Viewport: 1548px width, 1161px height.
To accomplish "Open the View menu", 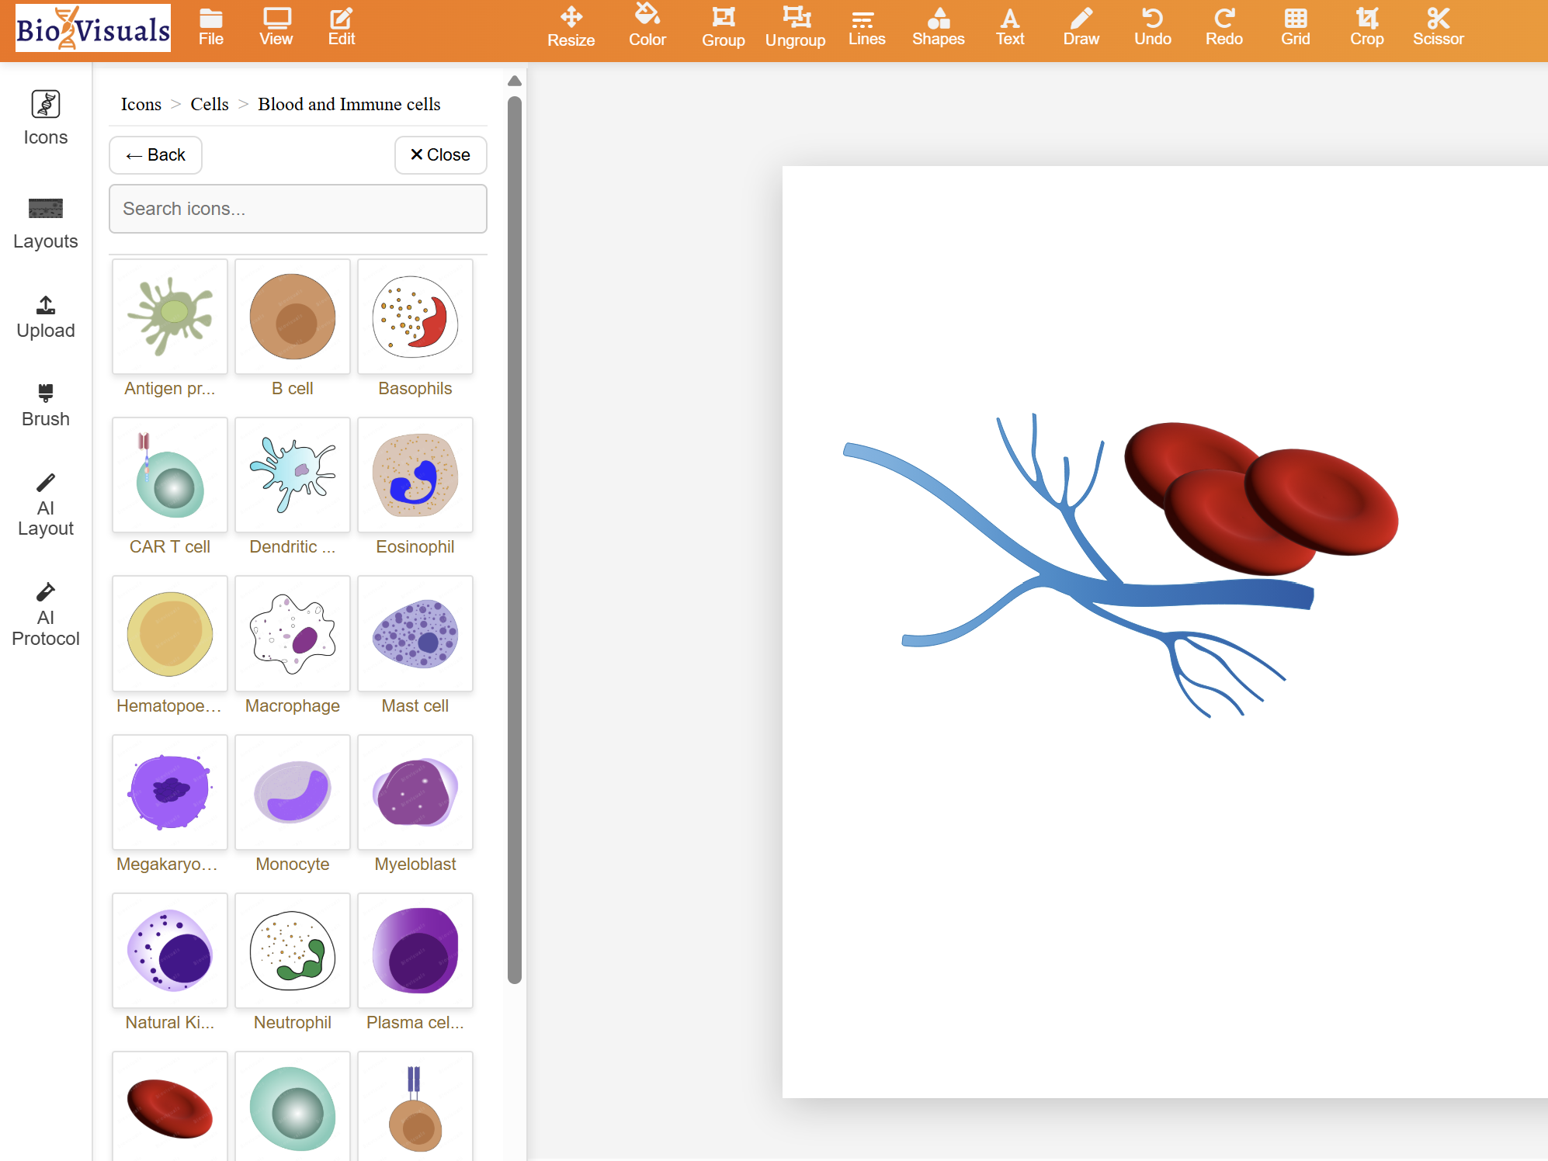I will (276, 27).
